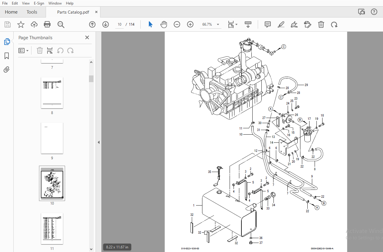Zoom in with the plus button
Screen dimensions: 383x252
[190, 24]
